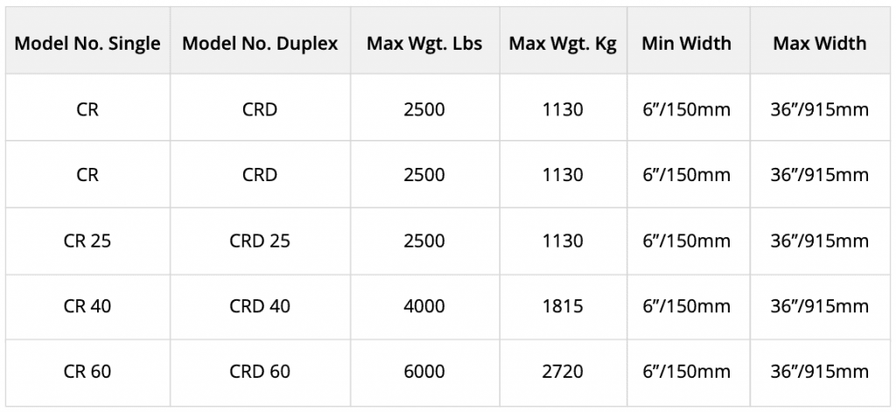896x412 pixels.
Task: Click the 'Model No. Single' column header
Action: click(x=87, y=44)
